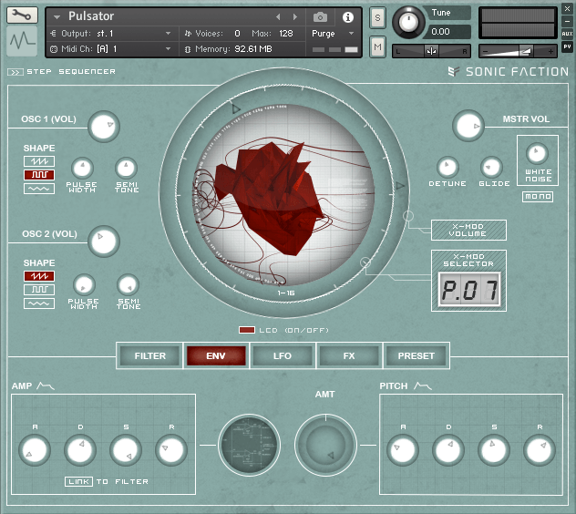Click the Glide knob

(491, 167)
